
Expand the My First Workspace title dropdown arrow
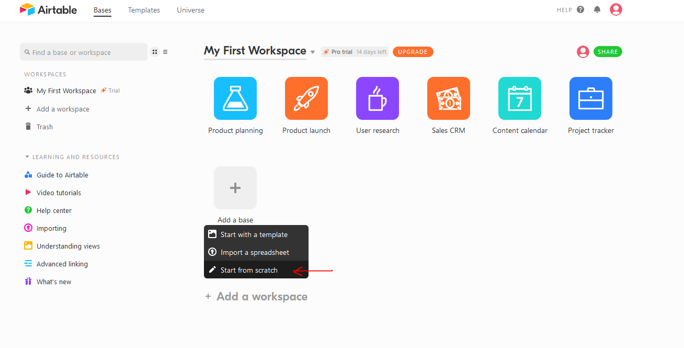point(313,52)
